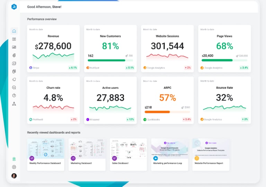Click the goal target icon on New Customers
Screen dimensions: 266x187
pyautogui.click(x=126, y=56)
